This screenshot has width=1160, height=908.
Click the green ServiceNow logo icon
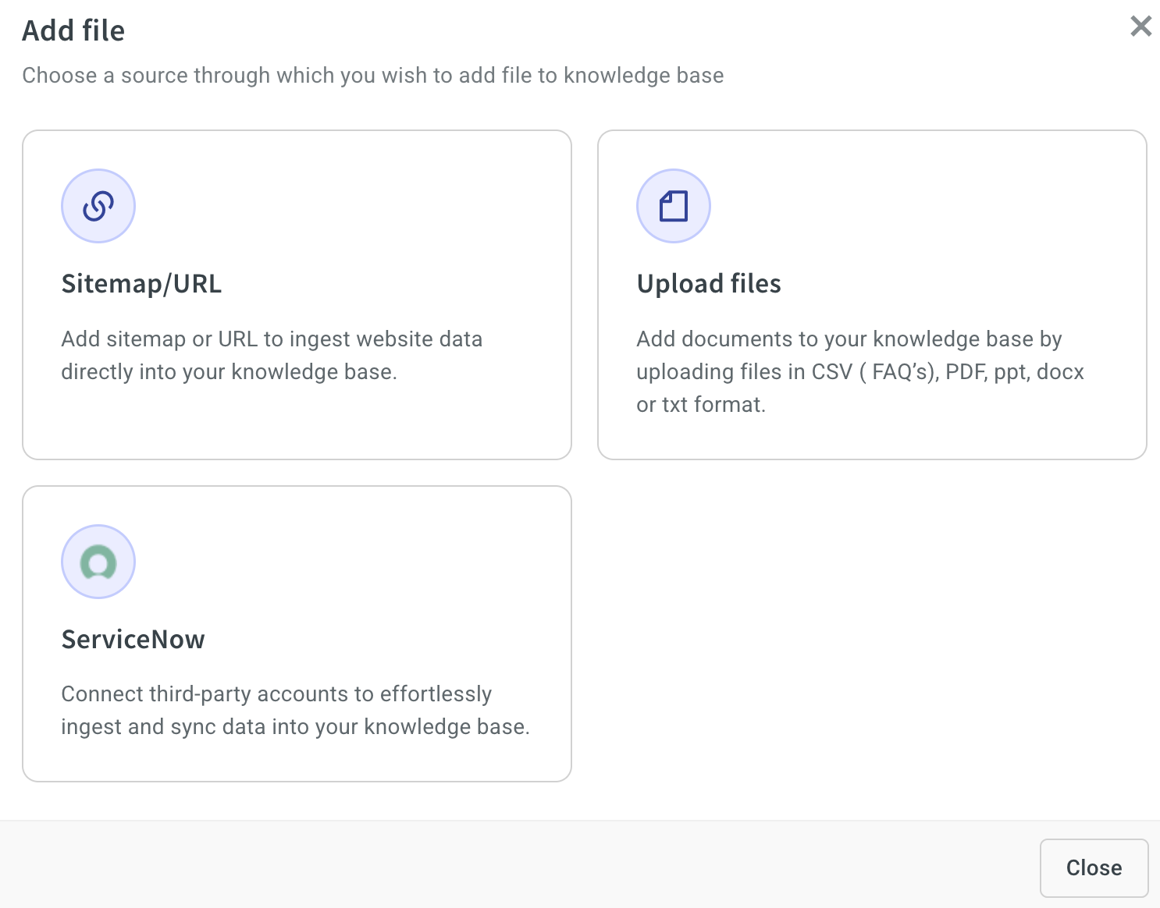point(98,562)
